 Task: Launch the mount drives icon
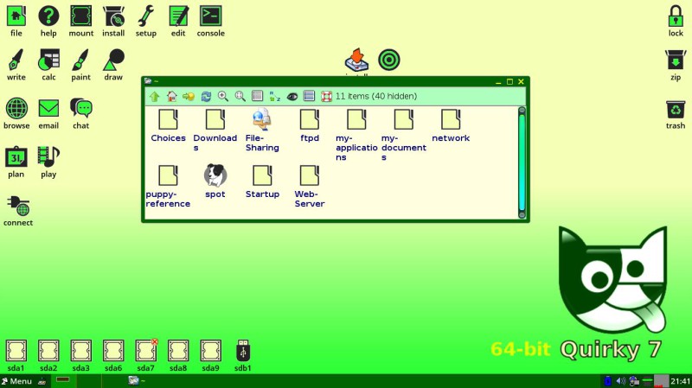[81, 16]
